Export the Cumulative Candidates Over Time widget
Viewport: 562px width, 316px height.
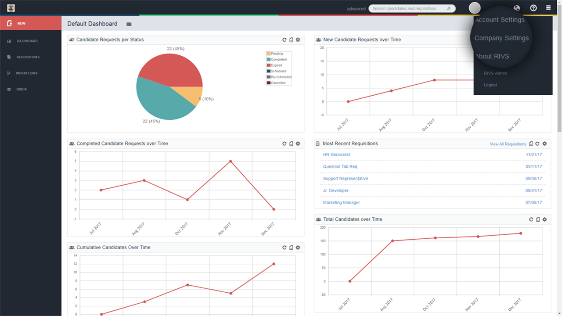click(291, 248)
